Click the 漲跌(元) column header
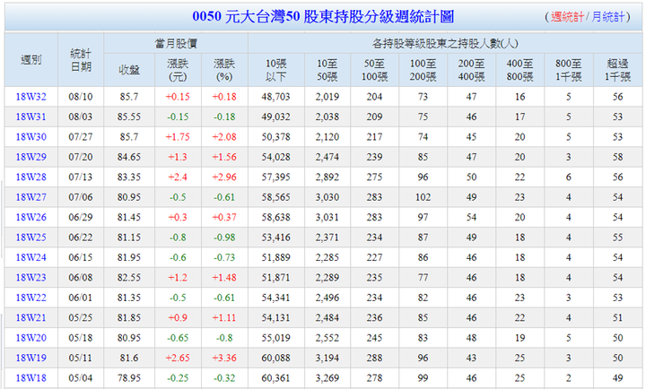The height and width of the screenshot is (389, 646). tap(178, 70)
